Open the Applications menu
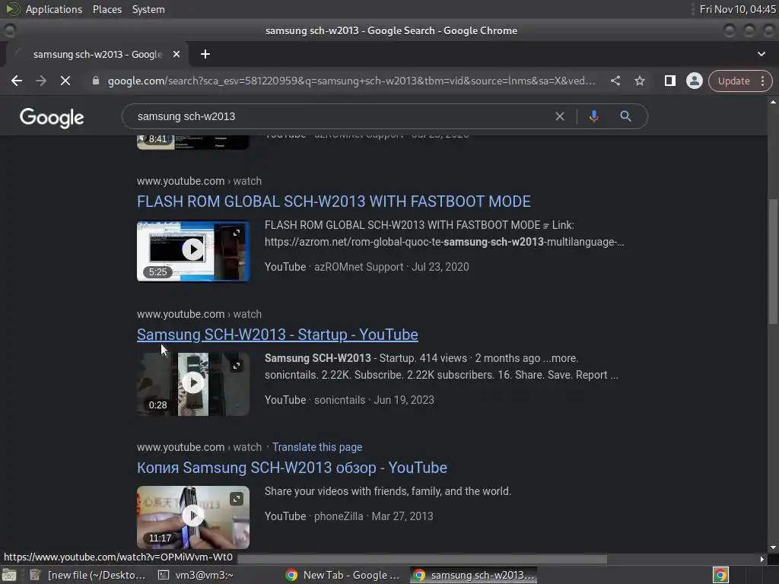Viewport: 779px width, 584px height. [x=54, y=9]
